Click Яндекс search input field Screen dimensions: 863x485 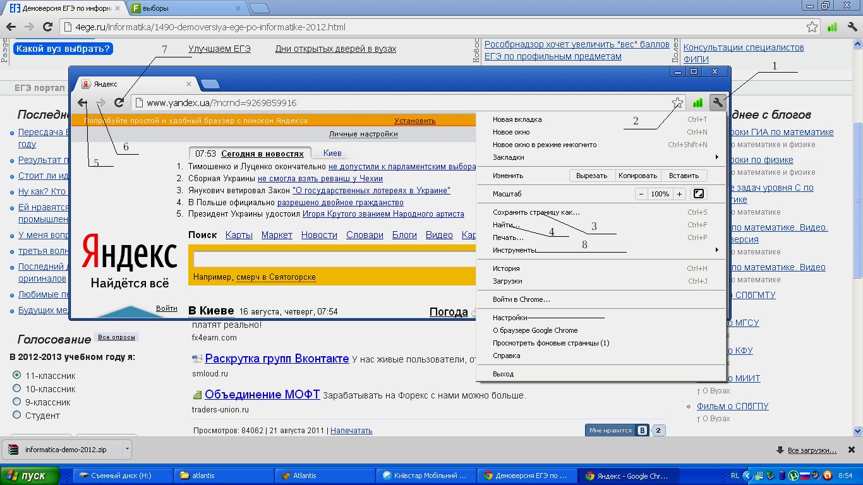[335, 259]
